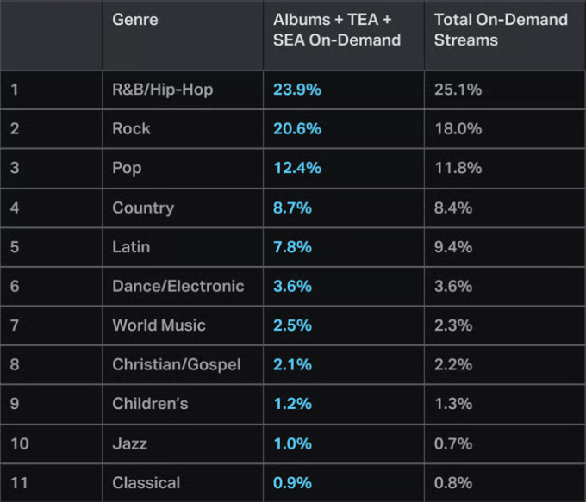Screen dimensions: 586x502
Task: Click the Rock genre cell
Action: click(131, 129)
